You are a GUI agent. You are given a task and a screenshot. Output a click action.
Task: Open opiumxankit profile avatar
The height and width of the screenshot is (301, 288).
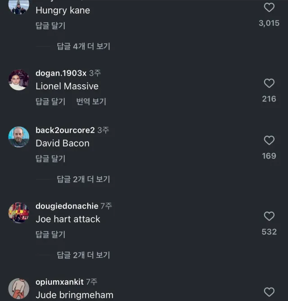tap(19, 288)
